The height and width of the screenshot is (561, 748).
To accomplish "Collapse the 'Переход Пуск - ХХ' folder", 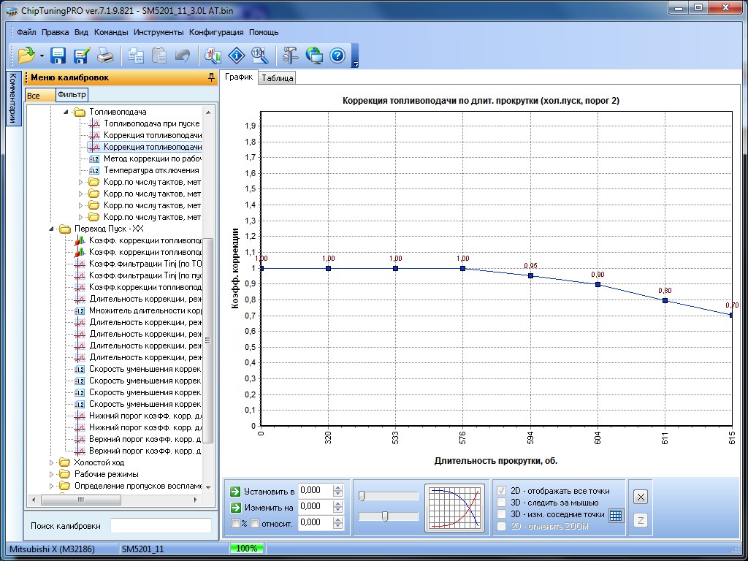I will pos(52,229).
